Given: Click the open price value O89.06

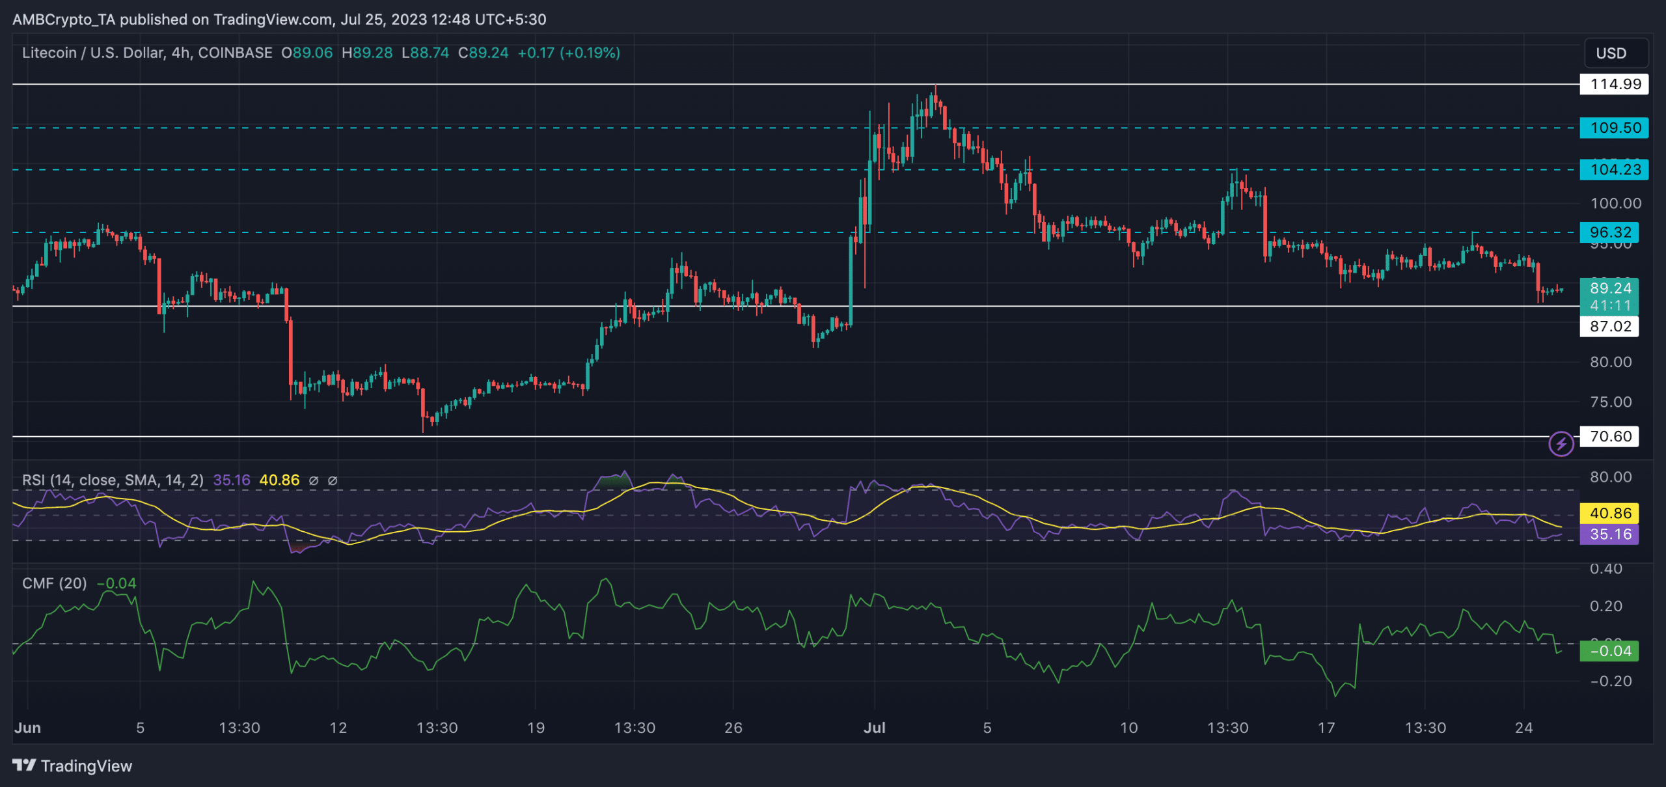Looking at the screenshot, I should coord(307,53).
